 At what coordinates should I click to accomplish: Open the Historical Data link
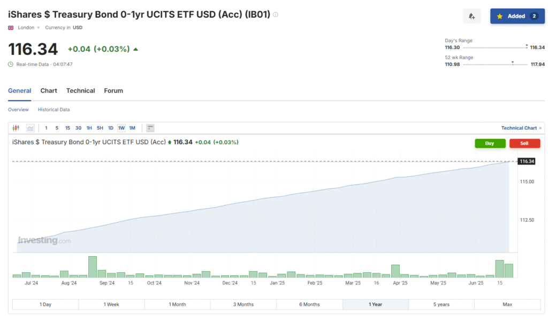click(x=54, y=109)
